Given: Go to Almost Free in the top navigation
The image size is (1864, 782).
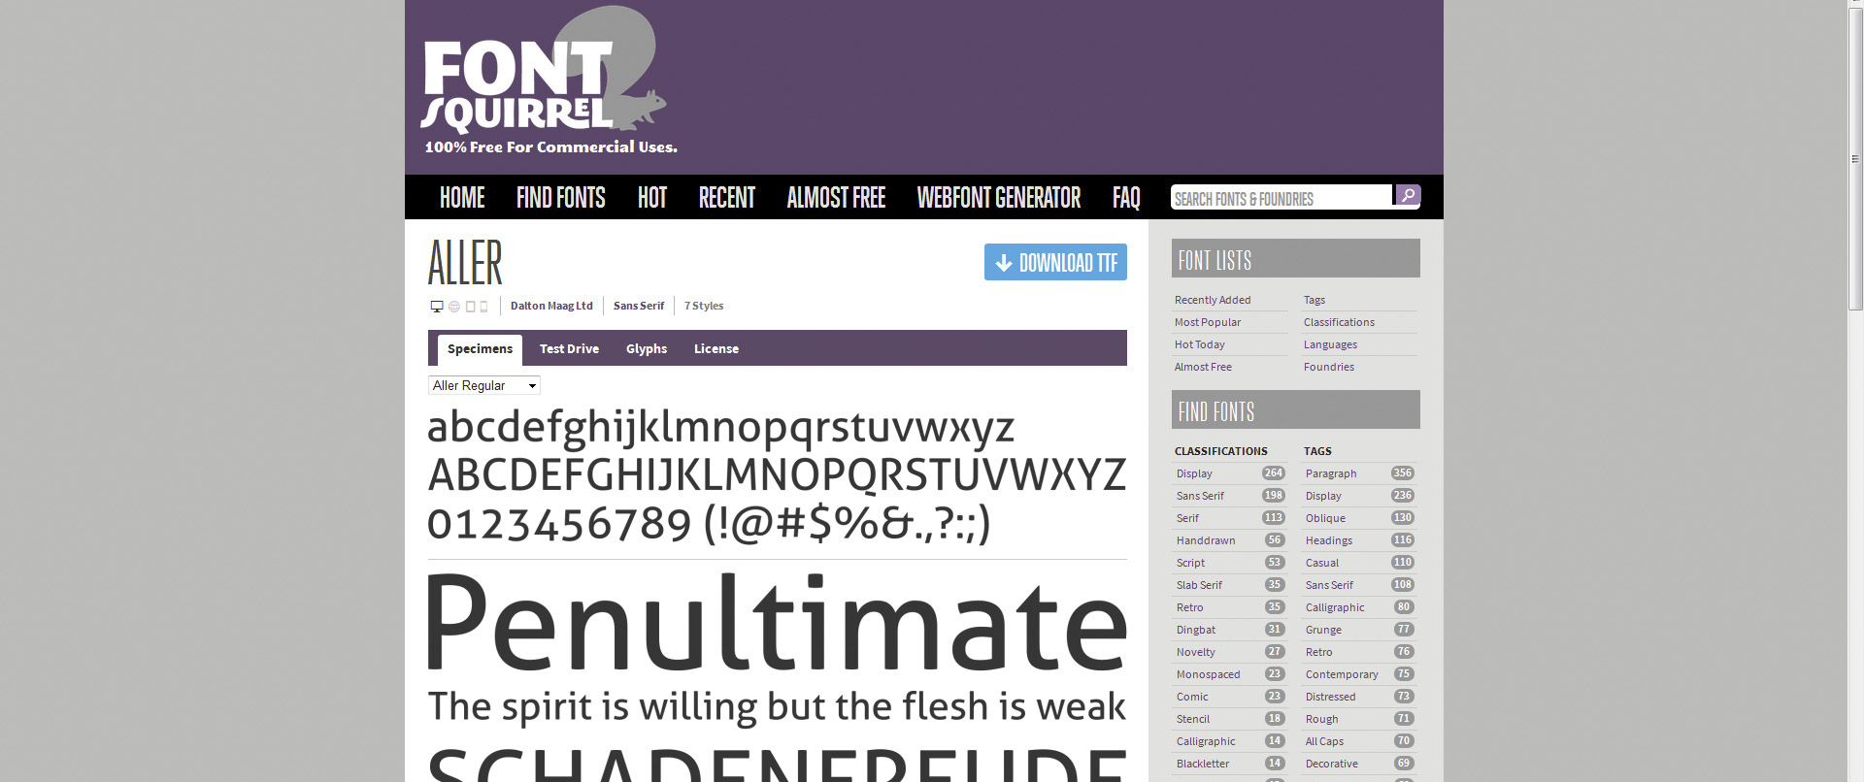Looking at the screenshot, I should pos(836,198).
